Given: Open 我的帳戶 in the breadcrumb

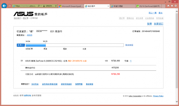Looking at the screenshot, I should pos(17,18).
